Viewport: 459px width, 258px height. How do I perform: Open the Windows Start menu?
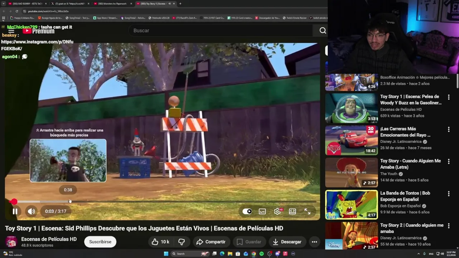tap(166, 254)
